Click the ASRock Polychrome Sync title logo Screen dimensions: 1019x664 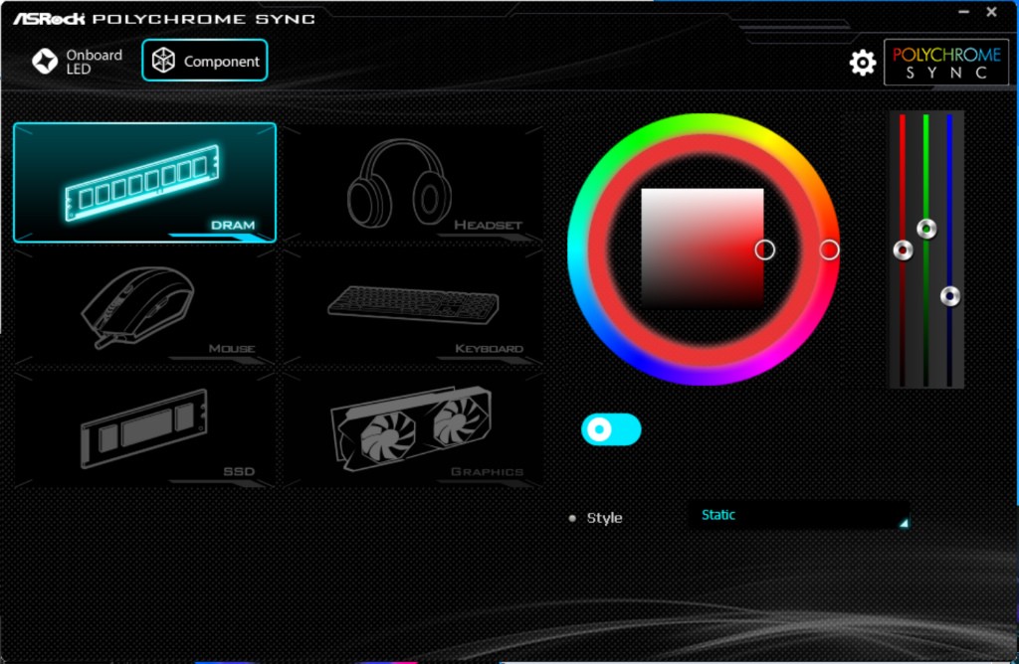[164, 19]
